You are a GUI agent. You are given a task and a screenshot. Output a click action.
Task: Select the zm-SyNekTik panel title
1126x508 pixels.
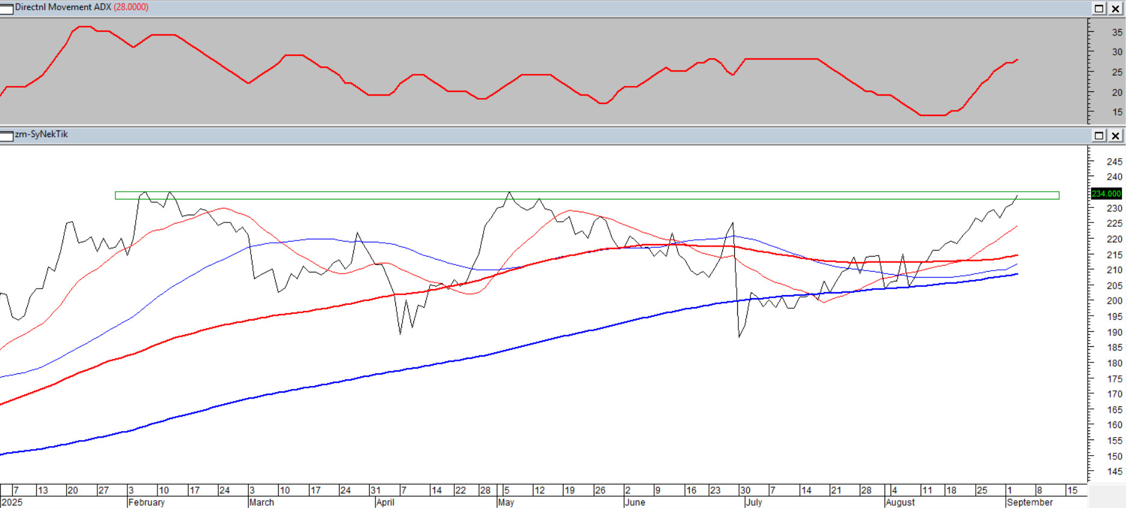[41, 134]
